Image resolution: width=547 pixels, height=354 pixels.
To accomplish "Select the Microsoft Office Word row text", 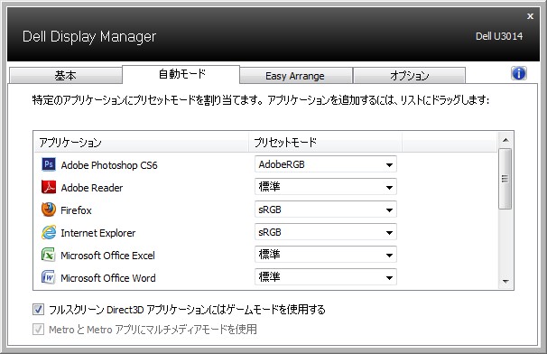I will 108,278.
